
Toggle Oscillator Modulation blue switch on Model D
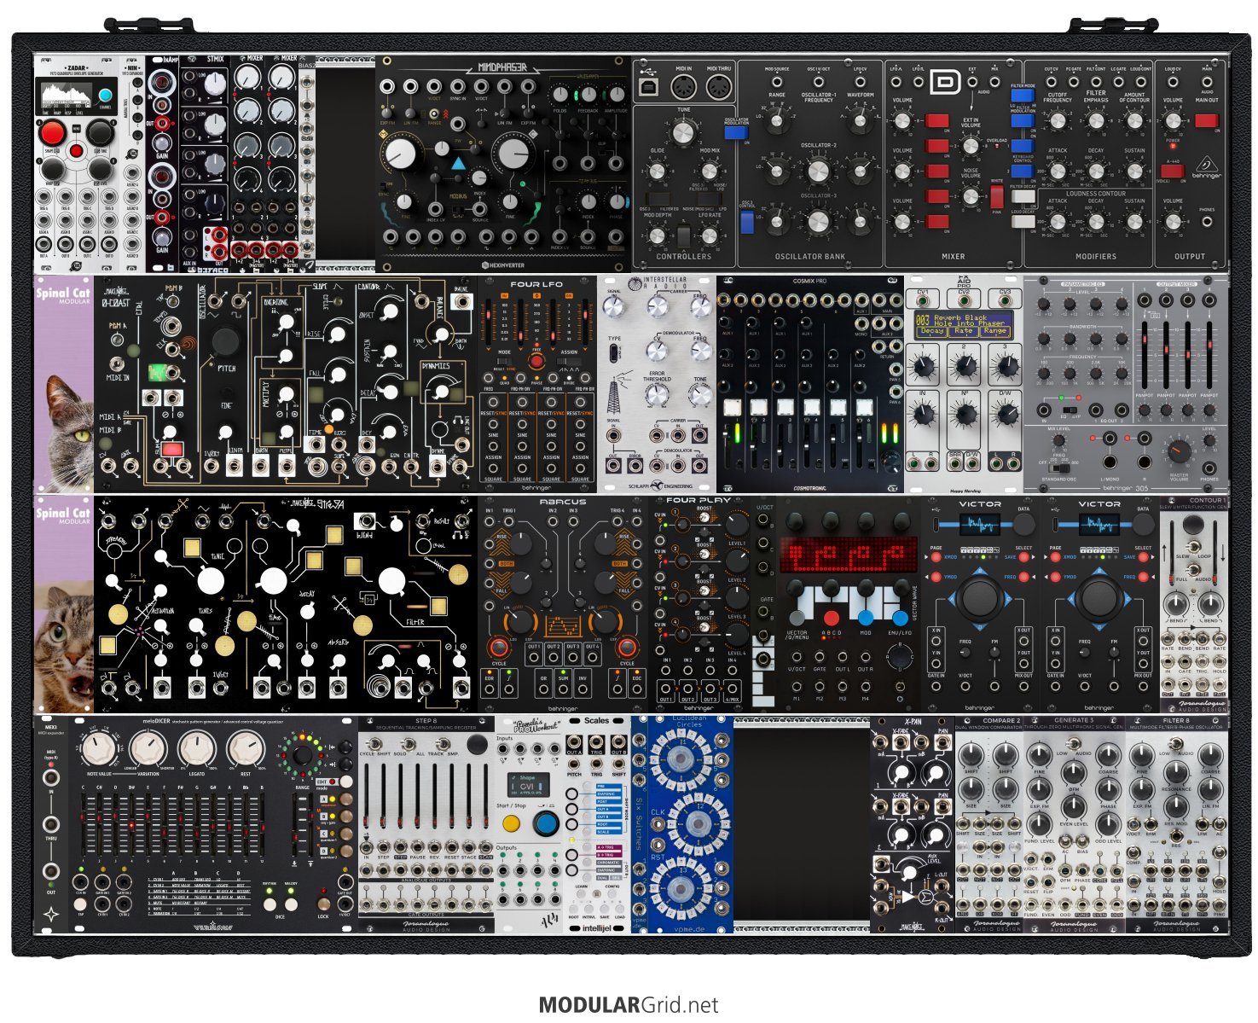pyautogui.click(x=735, y=135)
